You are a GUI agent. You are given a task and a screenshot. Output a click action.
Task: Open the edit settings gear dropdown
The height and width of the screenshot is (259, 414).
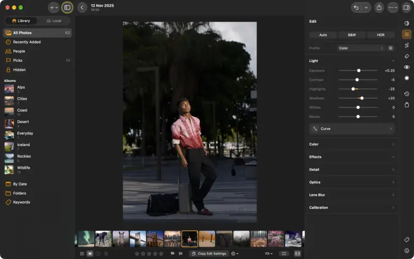click(235, 254)
